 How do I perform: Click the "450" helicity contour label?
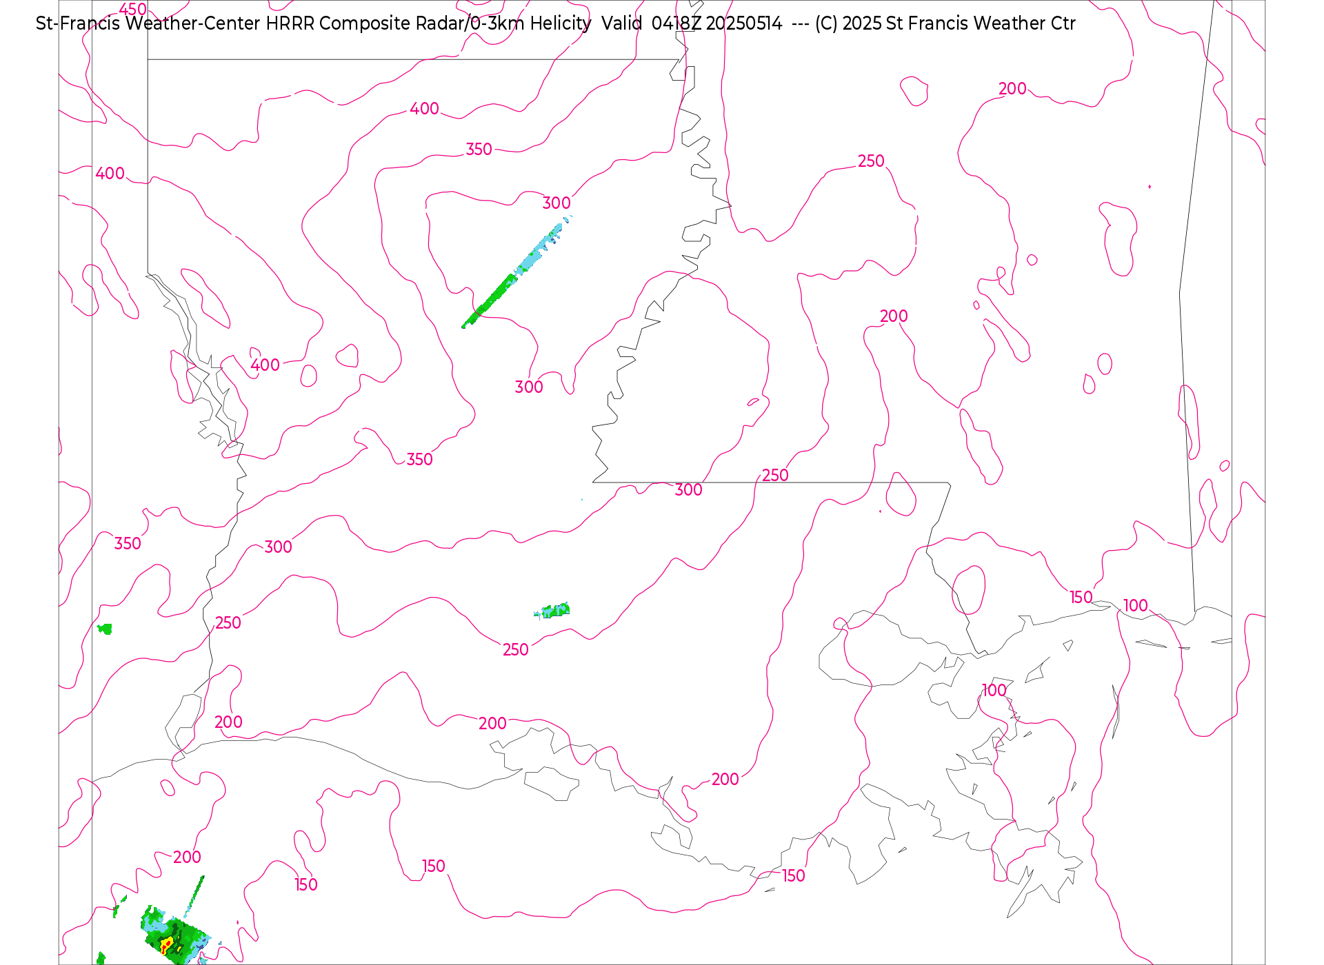pyautogui.click(x=132, y=10)
